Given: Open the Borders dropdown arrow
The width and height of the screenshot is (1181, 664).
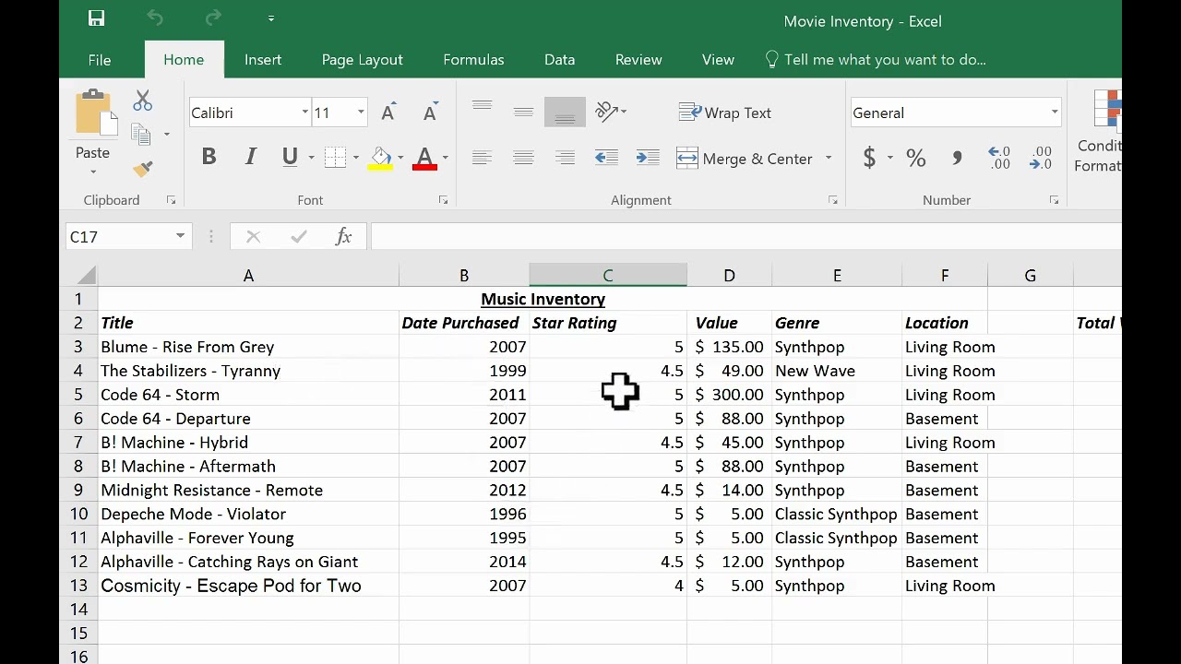Looking at the screenshot, I should [356, 158].
